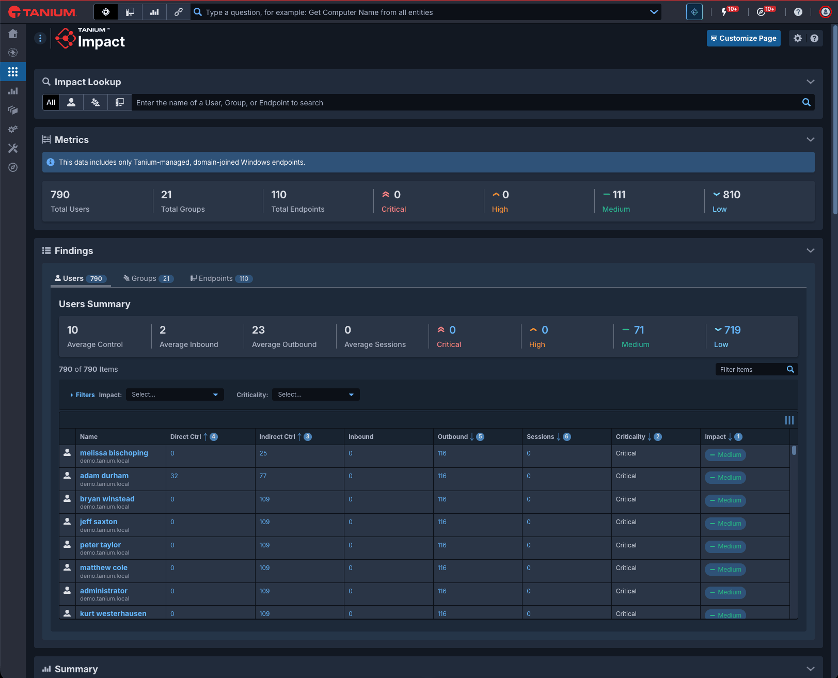Screen dimensions: 838x678
Task: Collapse the Summary section
Action: tap(810, 669)
